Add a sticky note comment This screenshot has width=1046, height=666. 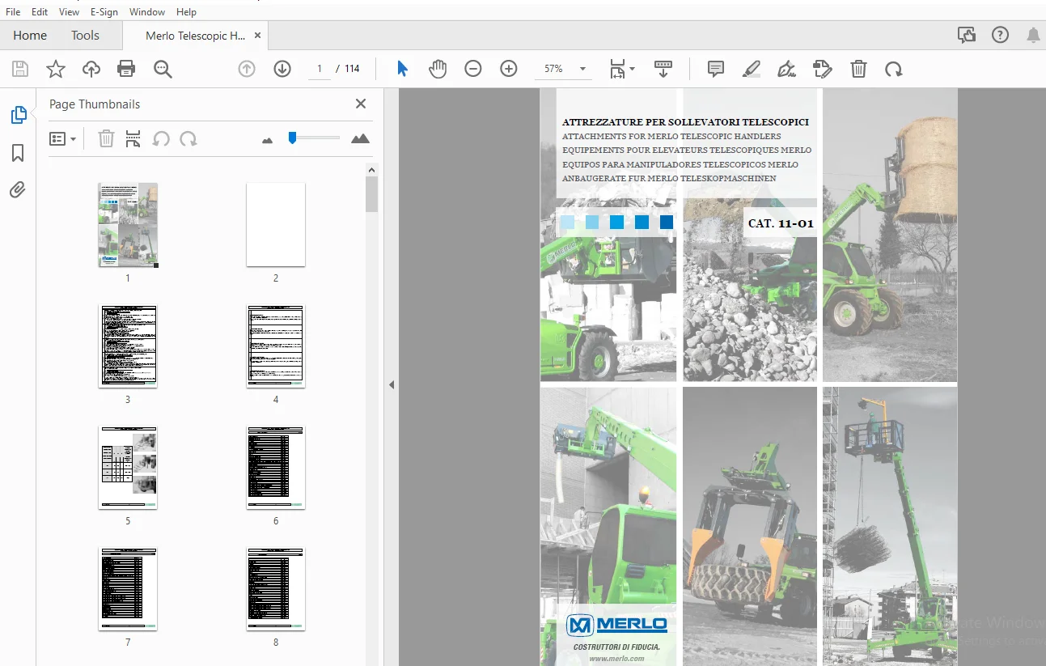(x=715, y=69)
